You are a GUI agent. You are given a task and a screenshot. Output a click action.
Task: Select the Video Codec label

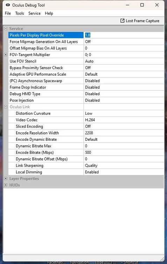click(27, 120)
